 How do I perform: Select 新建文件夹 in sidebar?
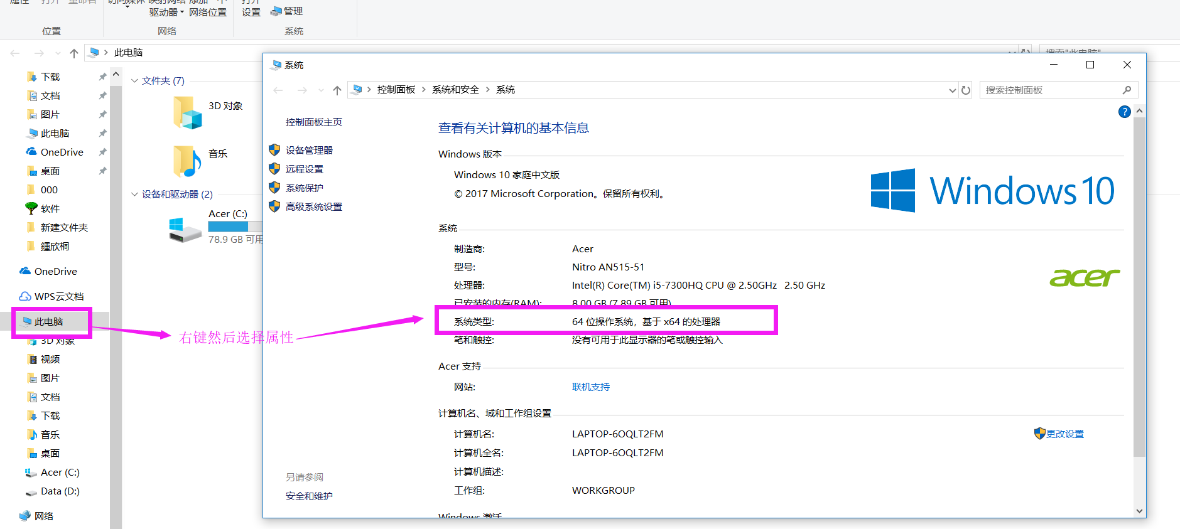64,227
